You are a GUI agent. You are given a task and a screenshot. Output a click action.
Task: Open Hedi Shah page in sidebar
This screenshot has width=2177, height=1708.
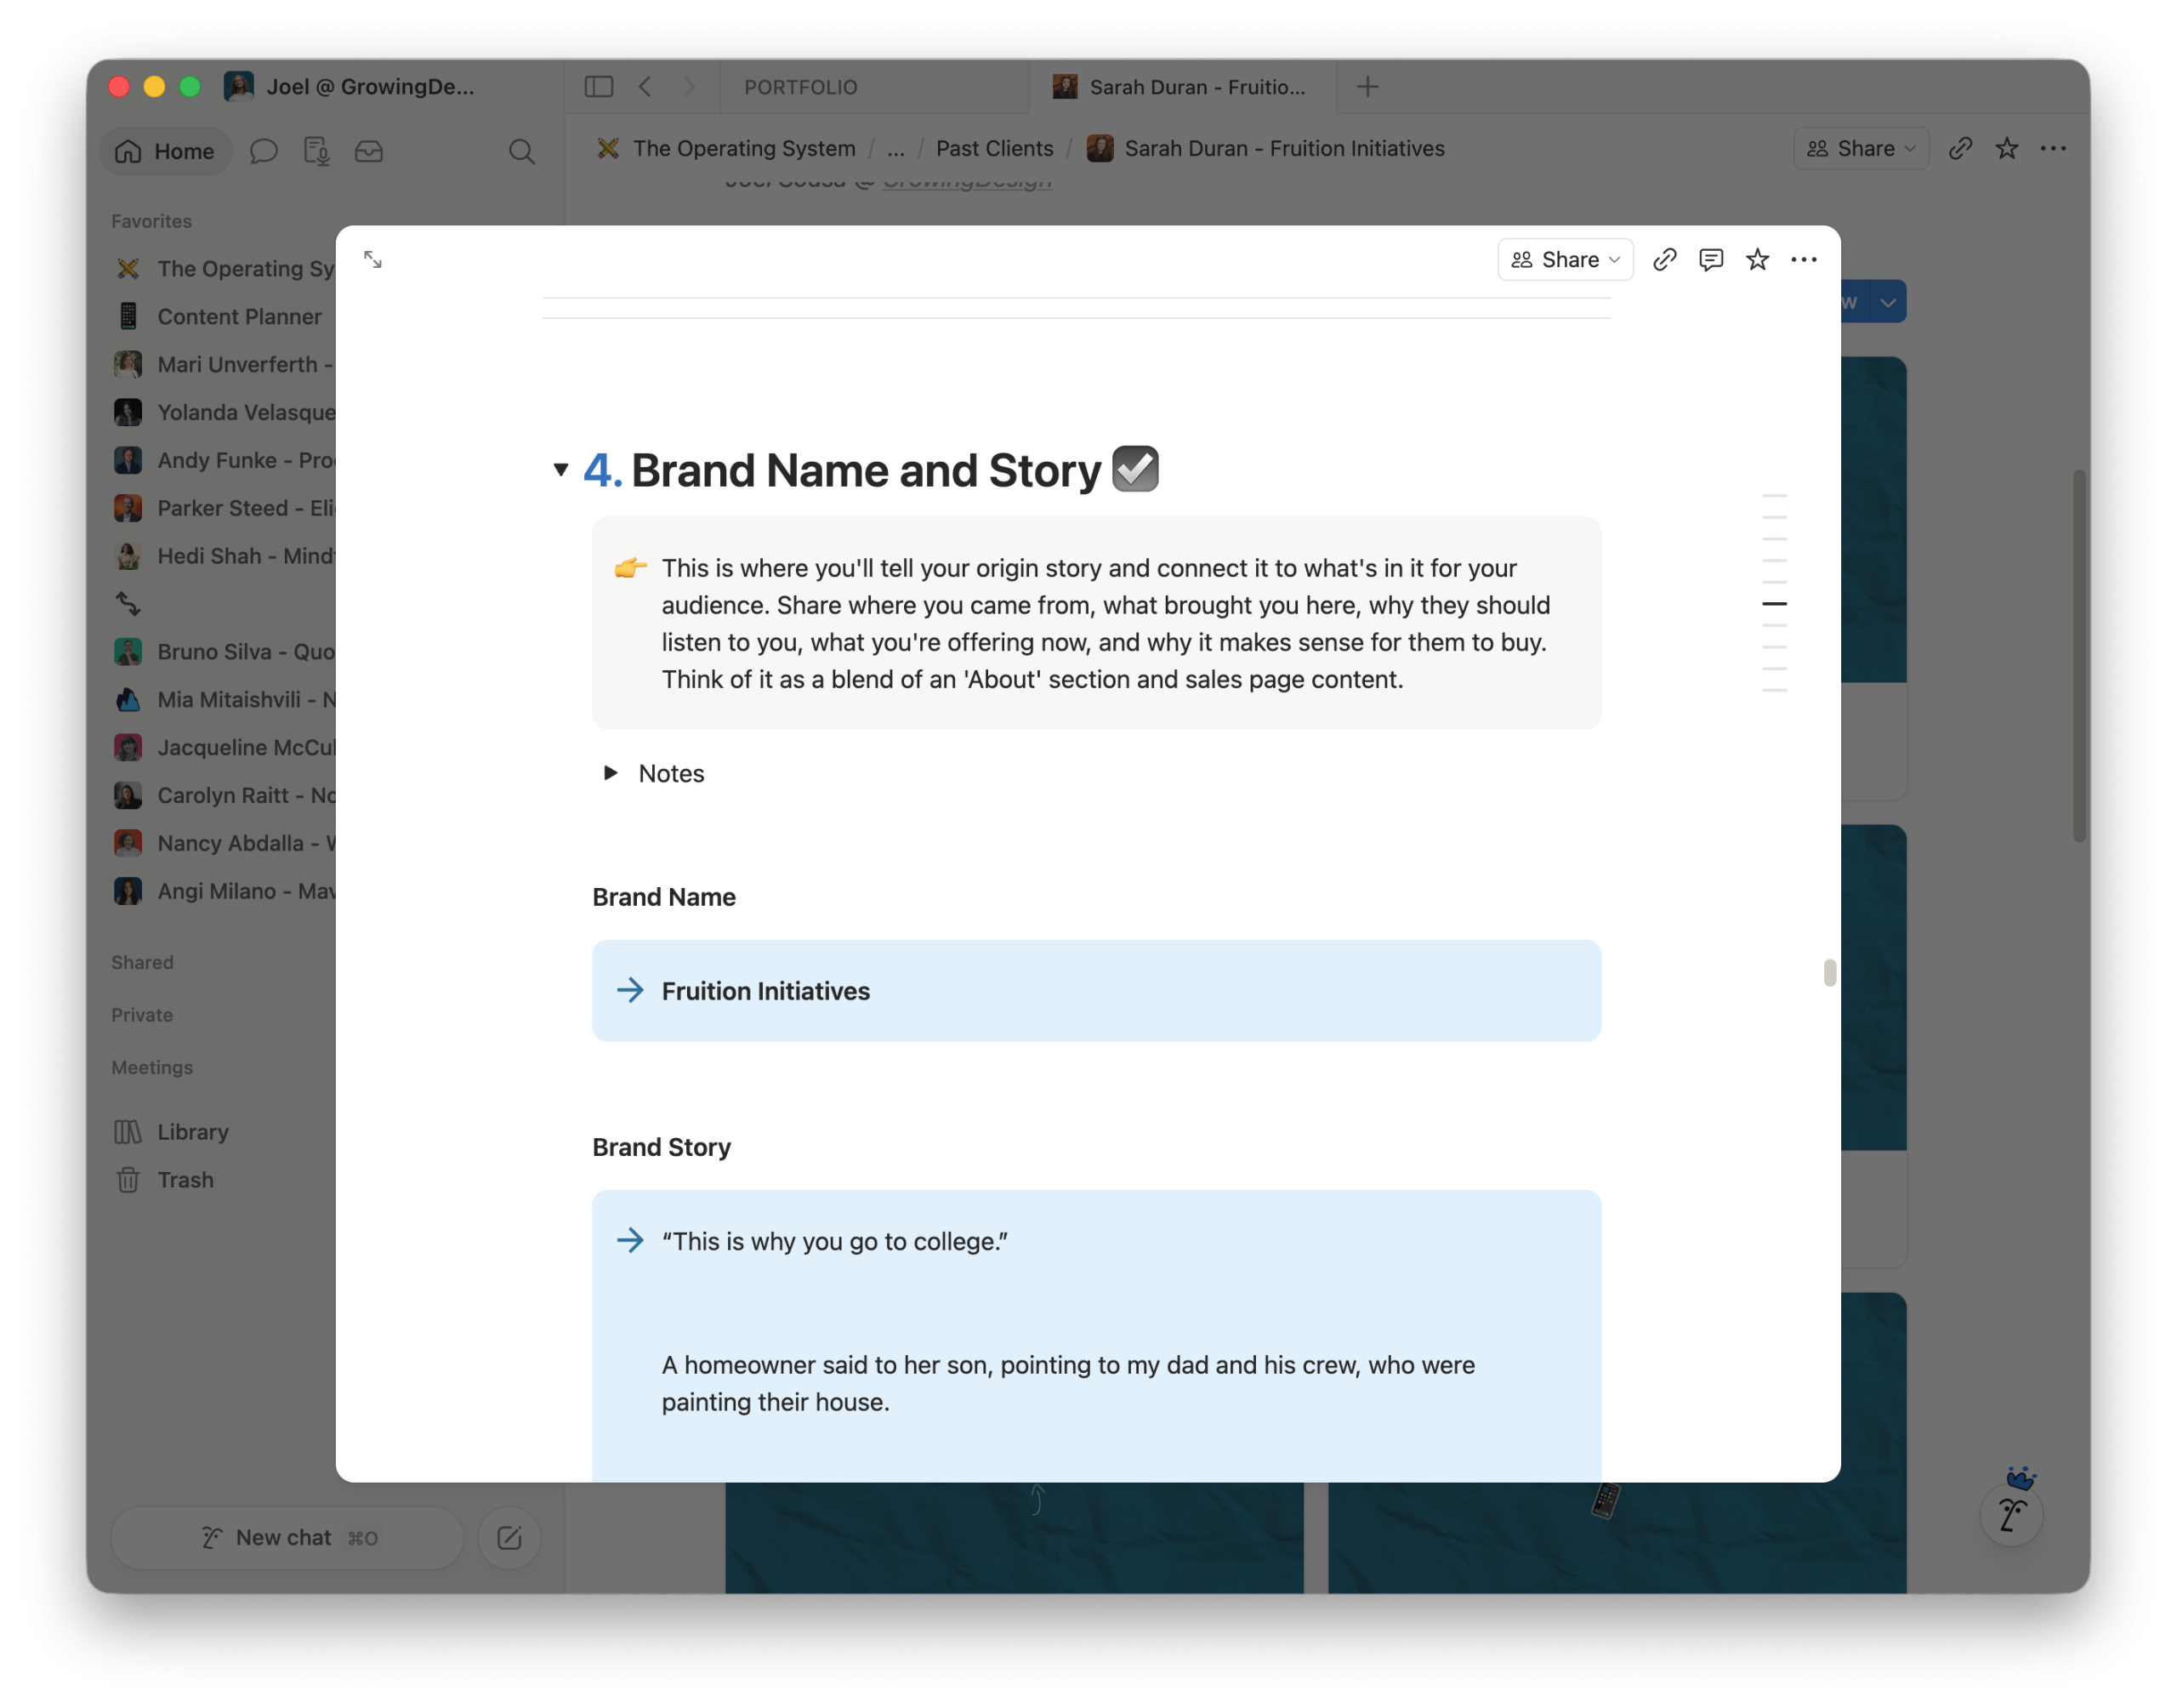click(223, 557)
